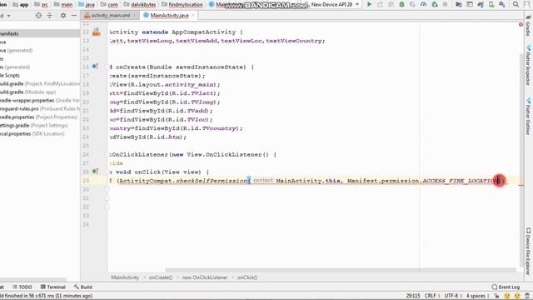The height and width of the screenshot is (300, 533).
Task: Click the red error indicator at editor top-right
Action: pos(521,24)
